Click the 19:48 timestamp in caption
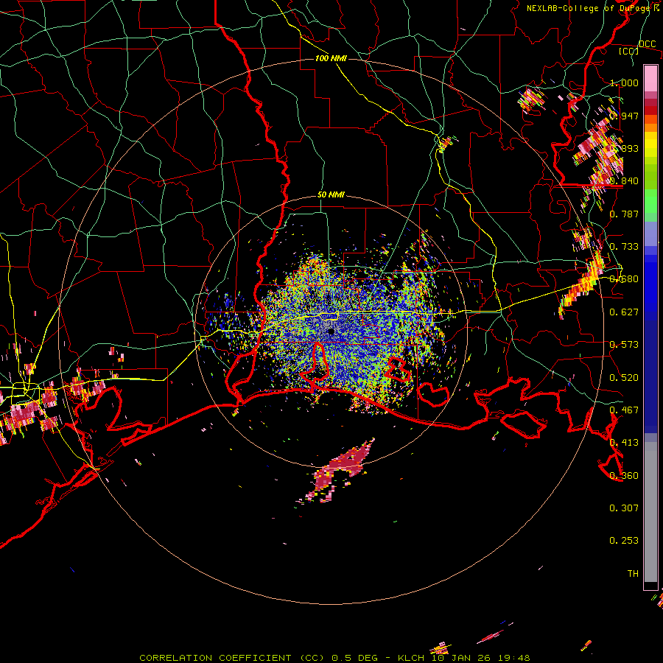This screenshot has width=663, height=663. tap(515, 658)
